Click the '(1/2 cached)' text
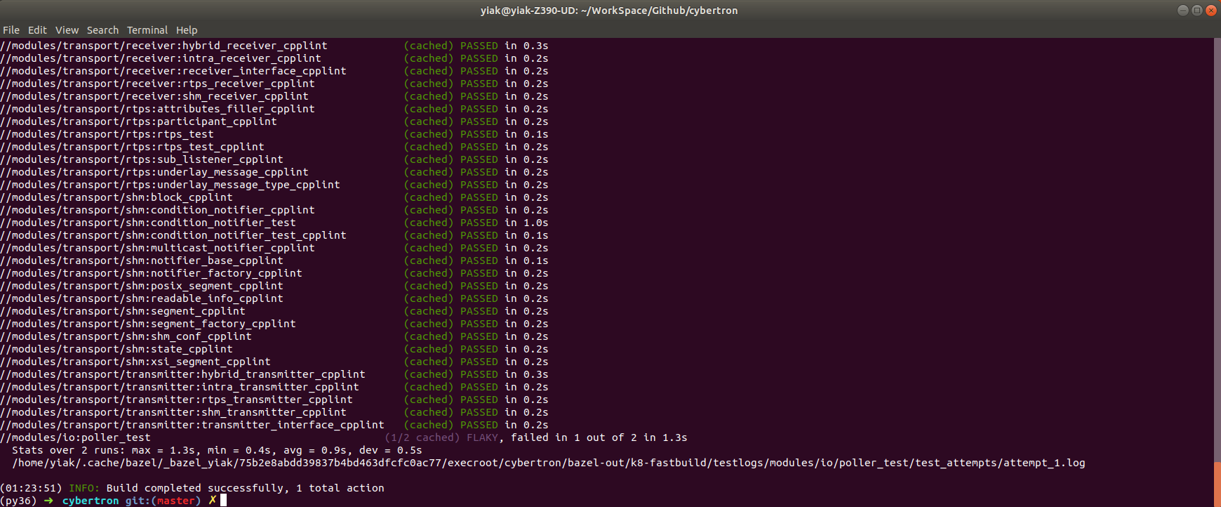Screen dimensions: 1221x507 tap(422, 437)
